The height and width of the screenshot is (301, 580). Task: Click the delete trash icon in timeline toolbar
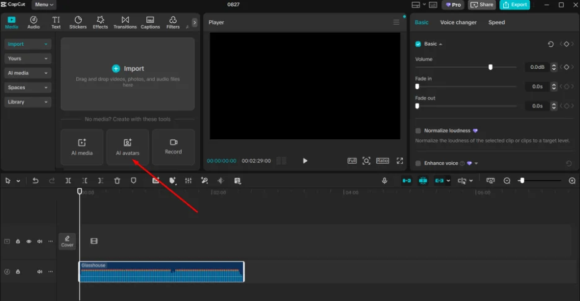(117, 181)
